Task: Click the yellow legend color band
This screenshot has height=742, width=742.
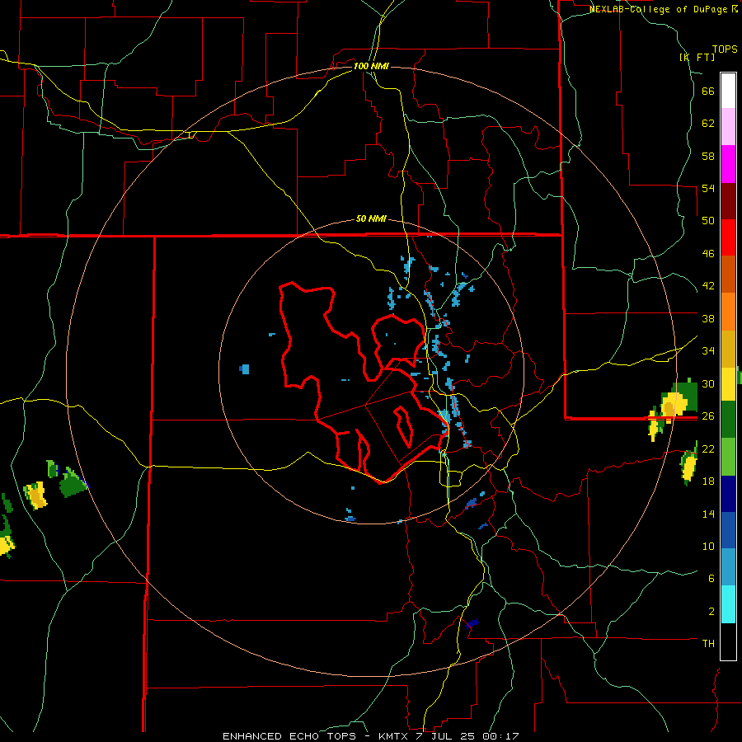Action: pos(728,383)
